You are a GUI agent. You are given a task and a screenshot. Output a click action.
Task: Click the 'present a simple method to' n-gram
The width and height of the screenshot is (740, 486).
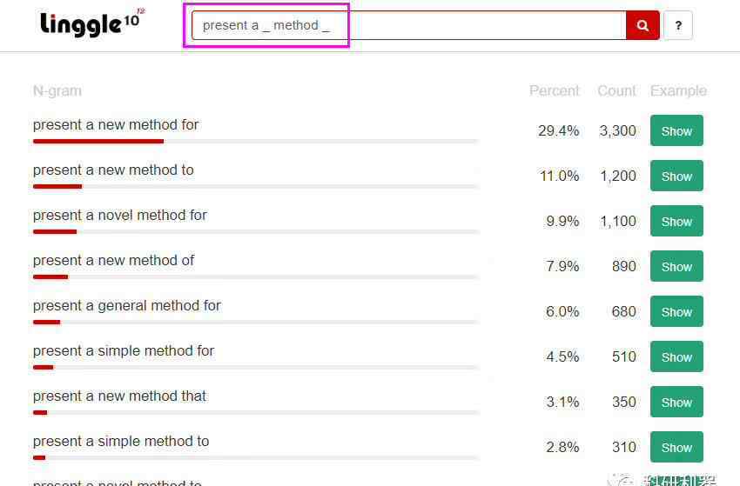coord(121,442)
